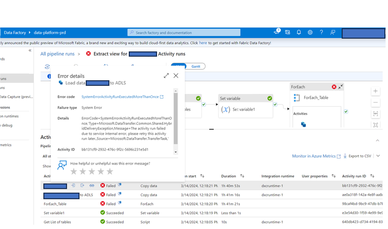388x229 pixels.
Task: Click the glasses details icon on the failed row
Action: pyautogui.click(x=92, y=185)
